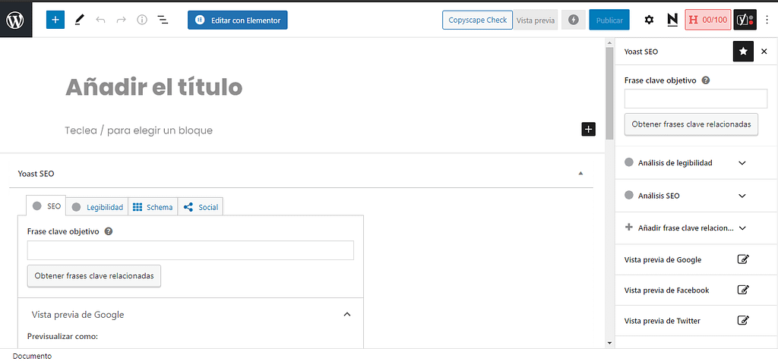Click sidebar Frase clave objetivo help icon

pos(706,80)
